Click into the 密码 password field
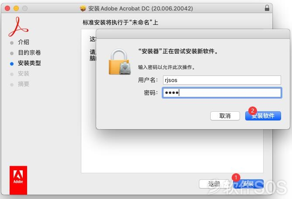Screen dimensions: 292x199 [x=222, y=93]
